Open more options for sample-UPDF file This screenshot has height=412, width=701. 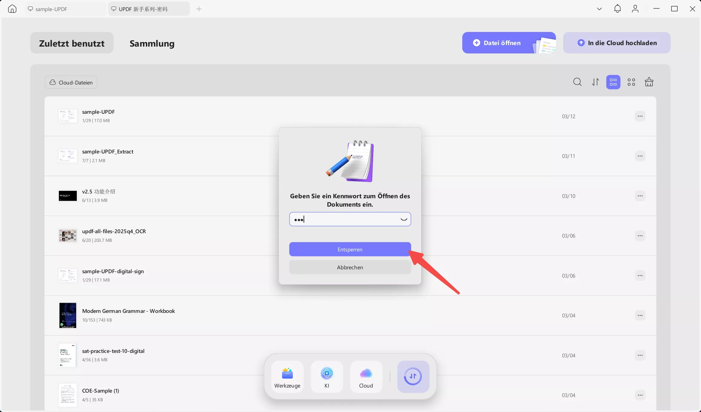click(x=640, y=116)
